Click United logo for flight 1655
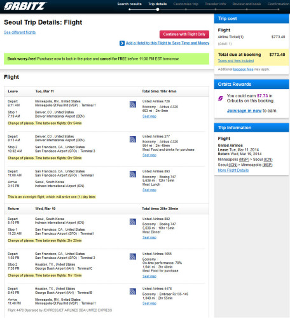This screenshot has width=290, height=318. click(133, 257)
